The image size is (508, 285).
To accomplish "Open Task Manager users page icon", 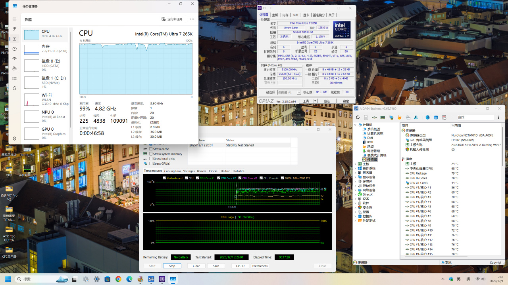I will tap(14, 68).
